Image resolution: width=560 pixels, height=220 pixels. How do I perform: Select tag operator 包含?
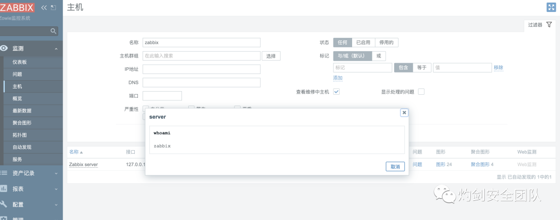click(x=403, y=68)
